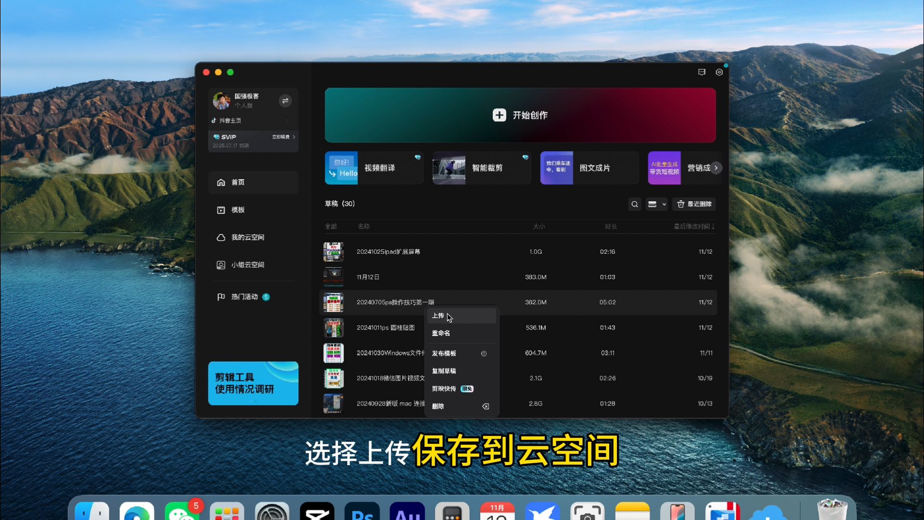Open the user avatar profile picture
Image resolution: width=924 pixels, height=520 pixels.
pyautogui.click(x=221, y=101)
